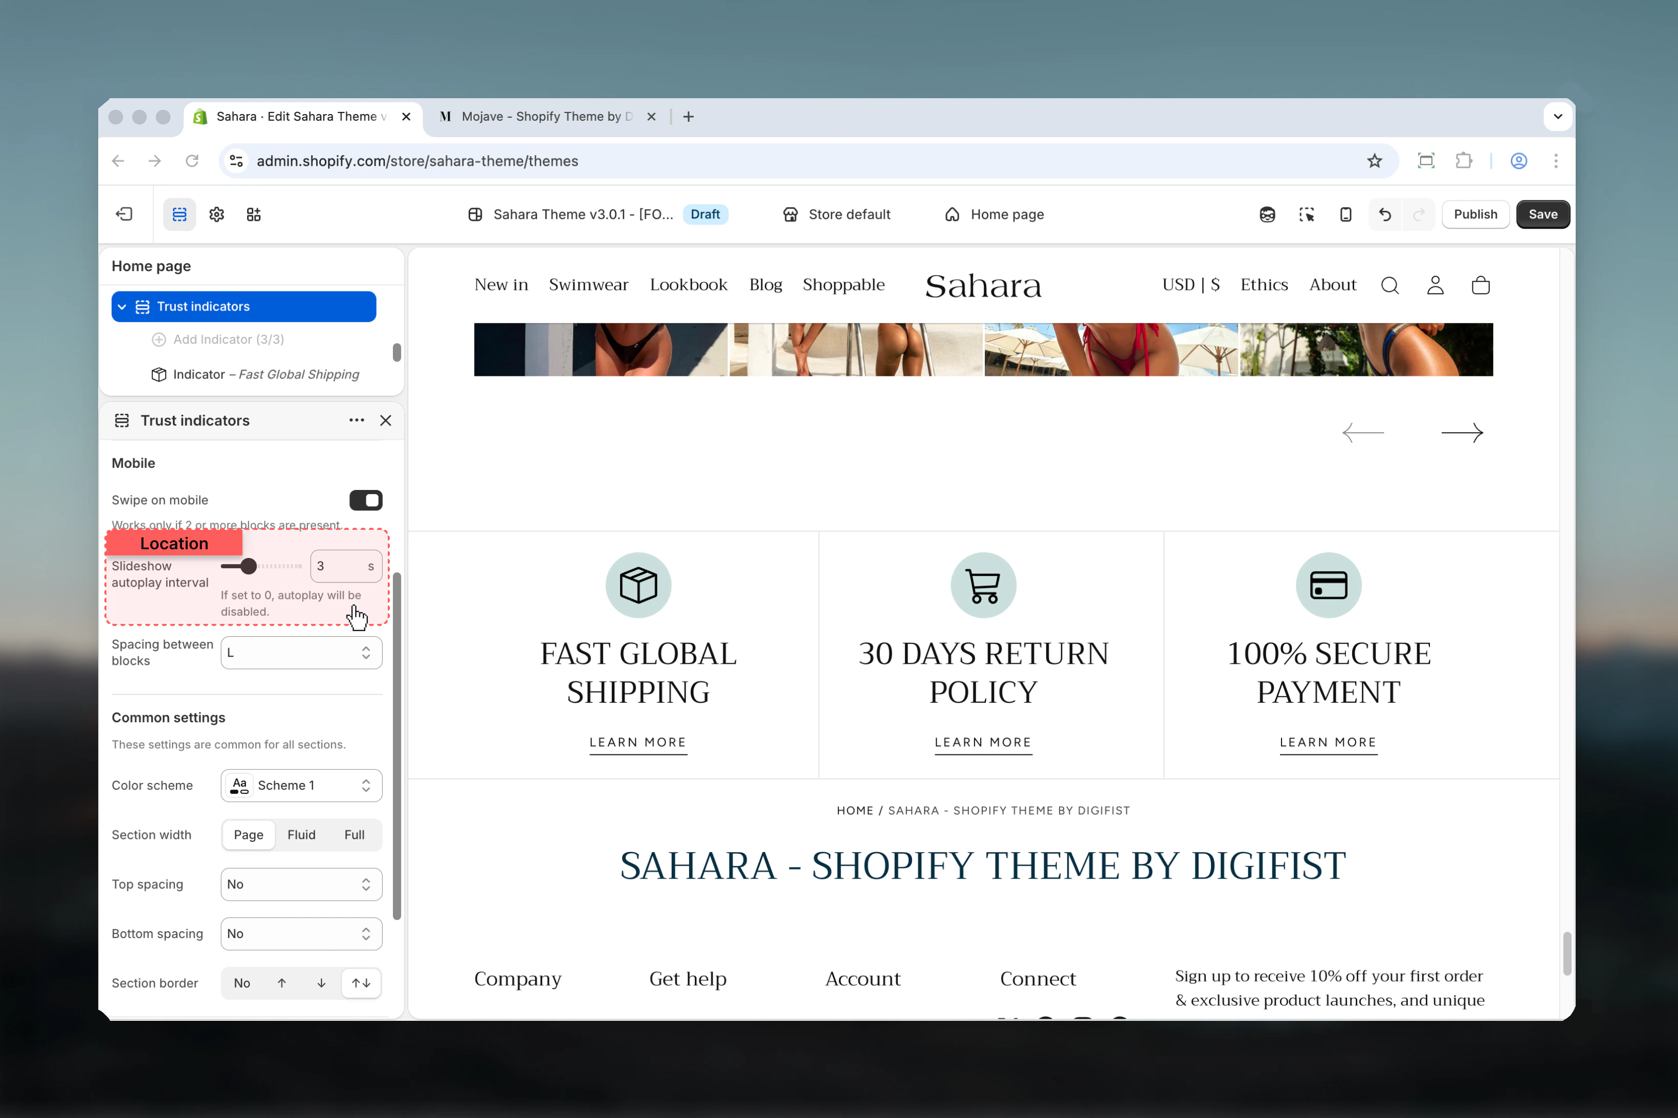This screenshot has height=1118, width=1678.
Task: Collapse the Trust indicators tree section
Action: pyautogui.click(x=122, y=306)
